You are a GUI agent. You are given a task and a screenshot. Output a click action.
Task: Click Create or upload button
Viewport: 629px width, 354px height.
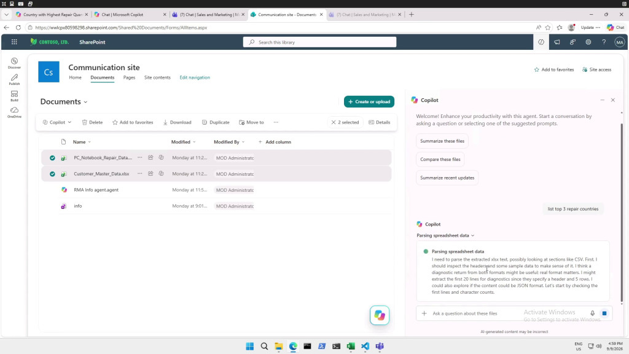(x=369, y=101)
